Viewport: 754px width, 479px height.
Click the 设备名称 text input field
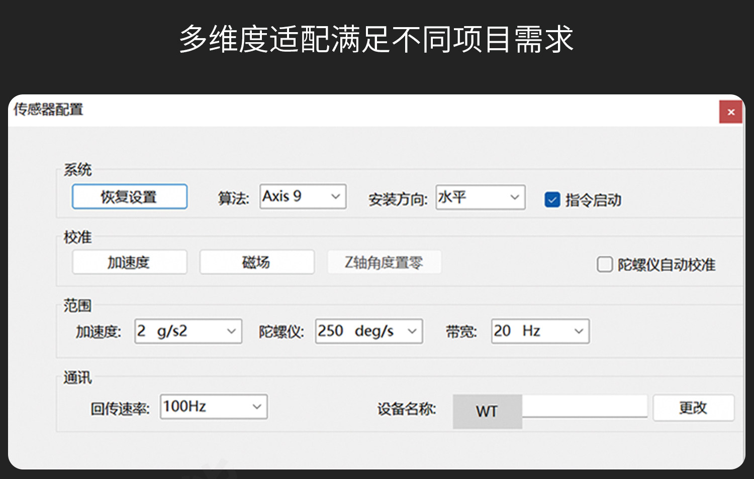pyautogui.click(x=585, y=406)
